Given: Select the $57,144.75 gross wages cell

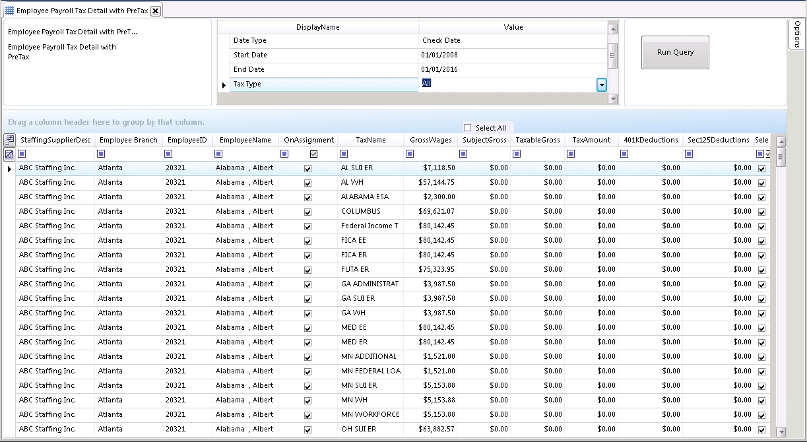Looking at the screenshot, I should coord(430,183).
